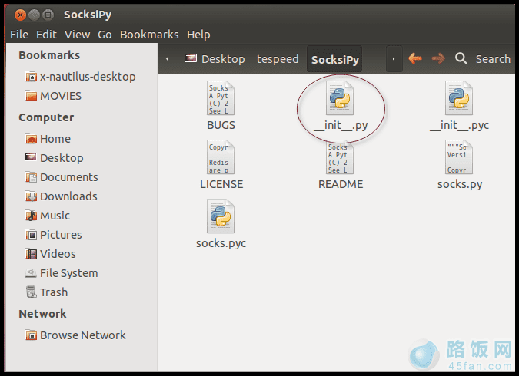Open the Edit menu
This screenshot has height=376, width=519.
(x=46, y=35)
